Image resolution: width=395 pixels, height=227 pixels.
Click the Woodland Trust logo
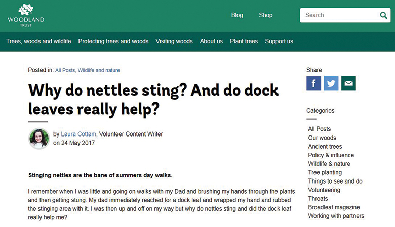coord(26,15)
